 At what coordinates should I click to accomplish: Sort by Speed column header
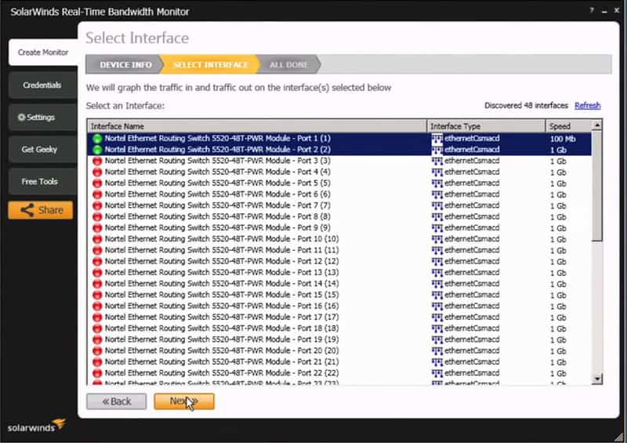pos(568,126)
